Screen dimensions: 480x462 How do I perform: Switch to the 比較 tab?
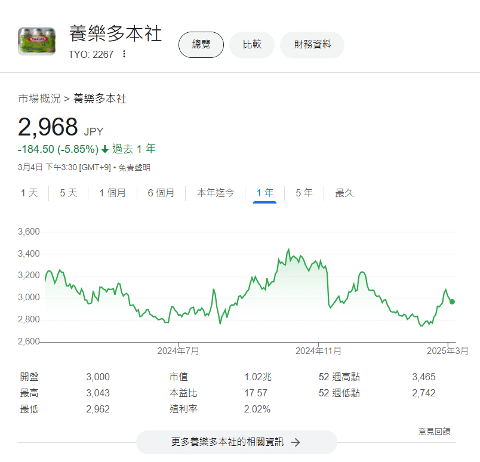tap(252, 45)
